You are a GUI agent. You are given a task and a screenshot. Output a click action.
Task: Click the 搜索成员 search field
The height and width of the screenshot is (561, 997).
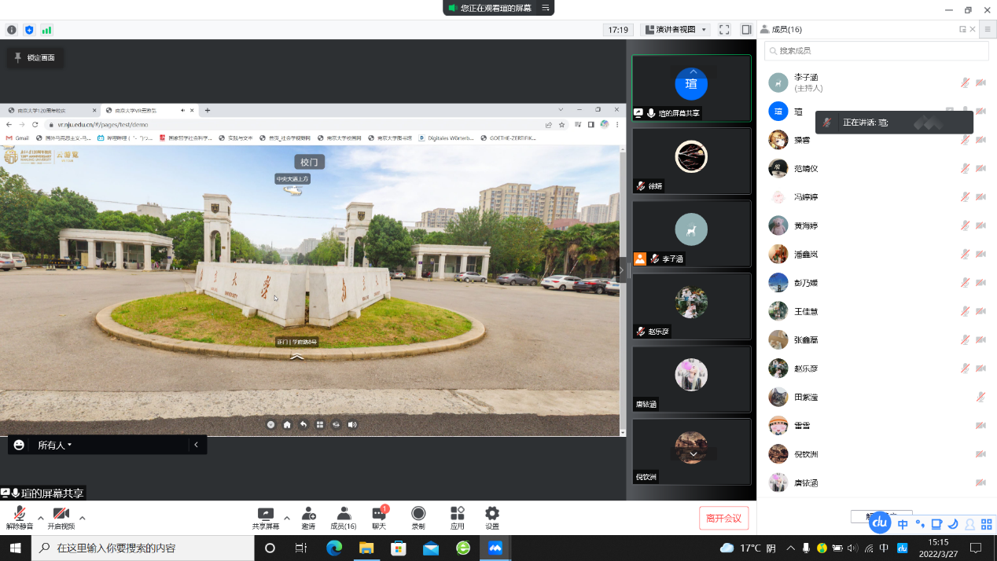[877, 50]
